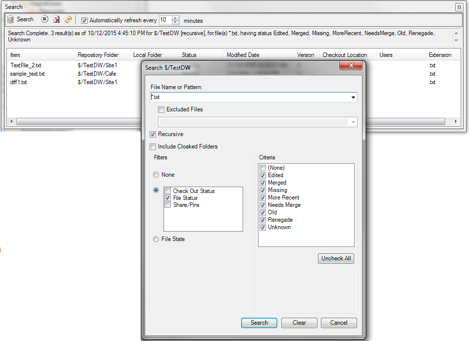This screenshot has width=469, height=341.
Task: Open the File Name or Pattern dropdown
Action: [x=353, y=97]
